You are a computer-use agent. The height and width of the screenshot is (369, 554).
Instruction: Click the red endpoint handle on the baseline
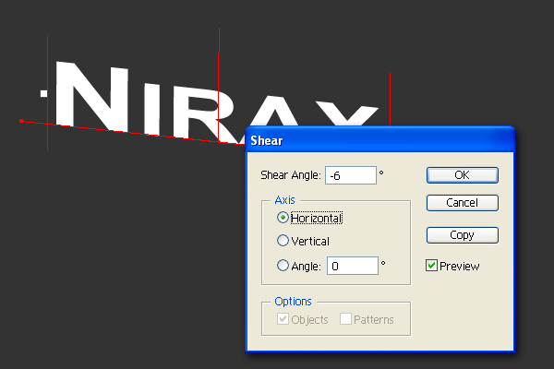[21, 121]
